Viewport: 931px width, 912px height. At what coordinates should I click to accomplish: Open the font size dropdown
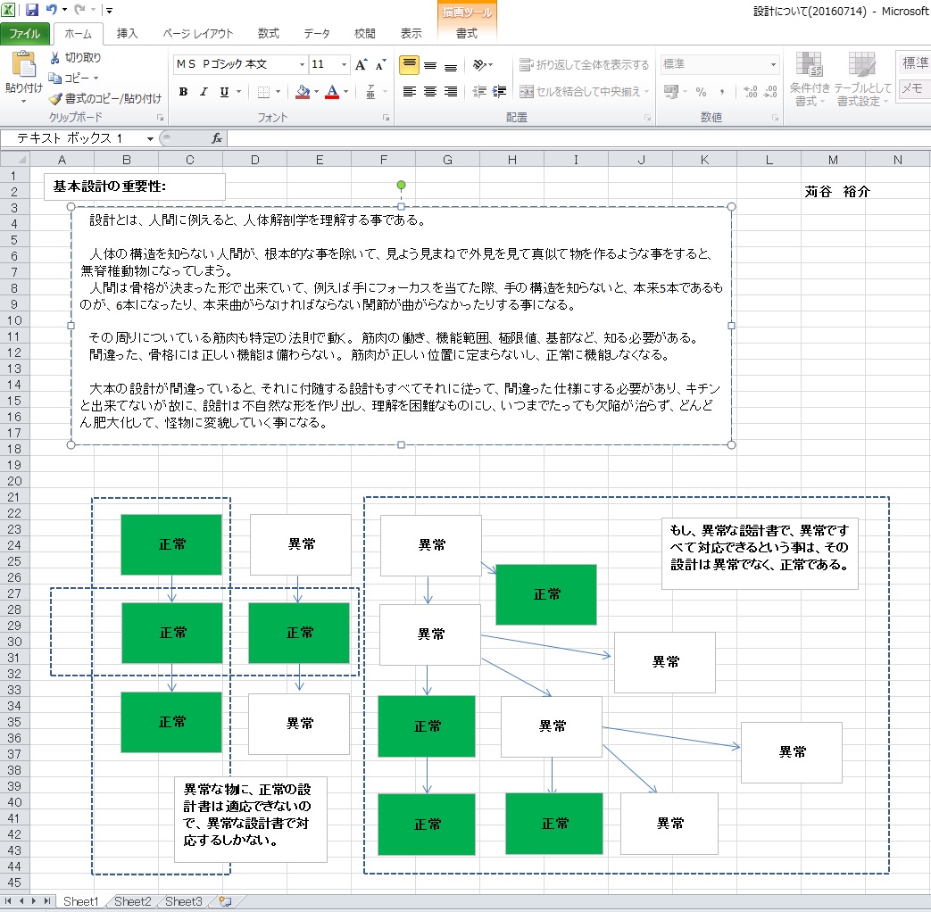pos(344,65)
